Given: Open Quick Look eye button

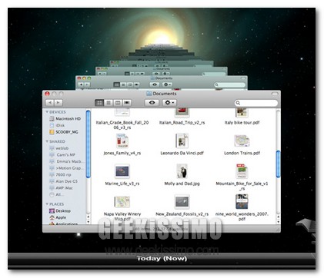Looking at the screenshot, I should click(152, 103).
